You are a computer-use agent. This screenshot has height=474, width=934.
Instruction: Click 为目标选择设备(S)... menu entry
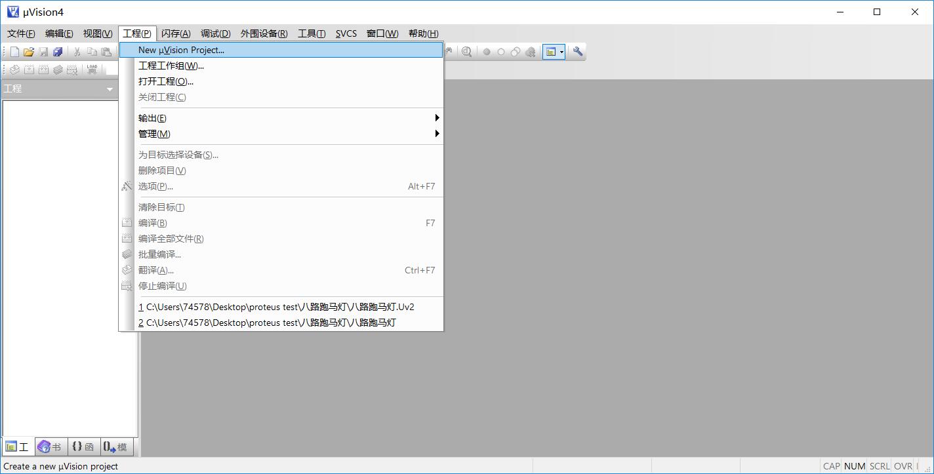click(281, 155)
